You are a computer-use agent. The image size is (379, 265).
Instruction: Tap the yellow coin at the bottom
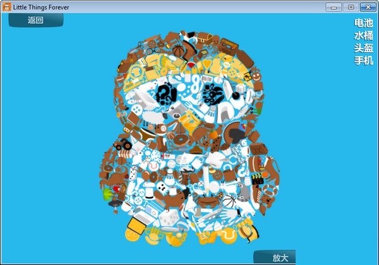[x=132, y=235]
